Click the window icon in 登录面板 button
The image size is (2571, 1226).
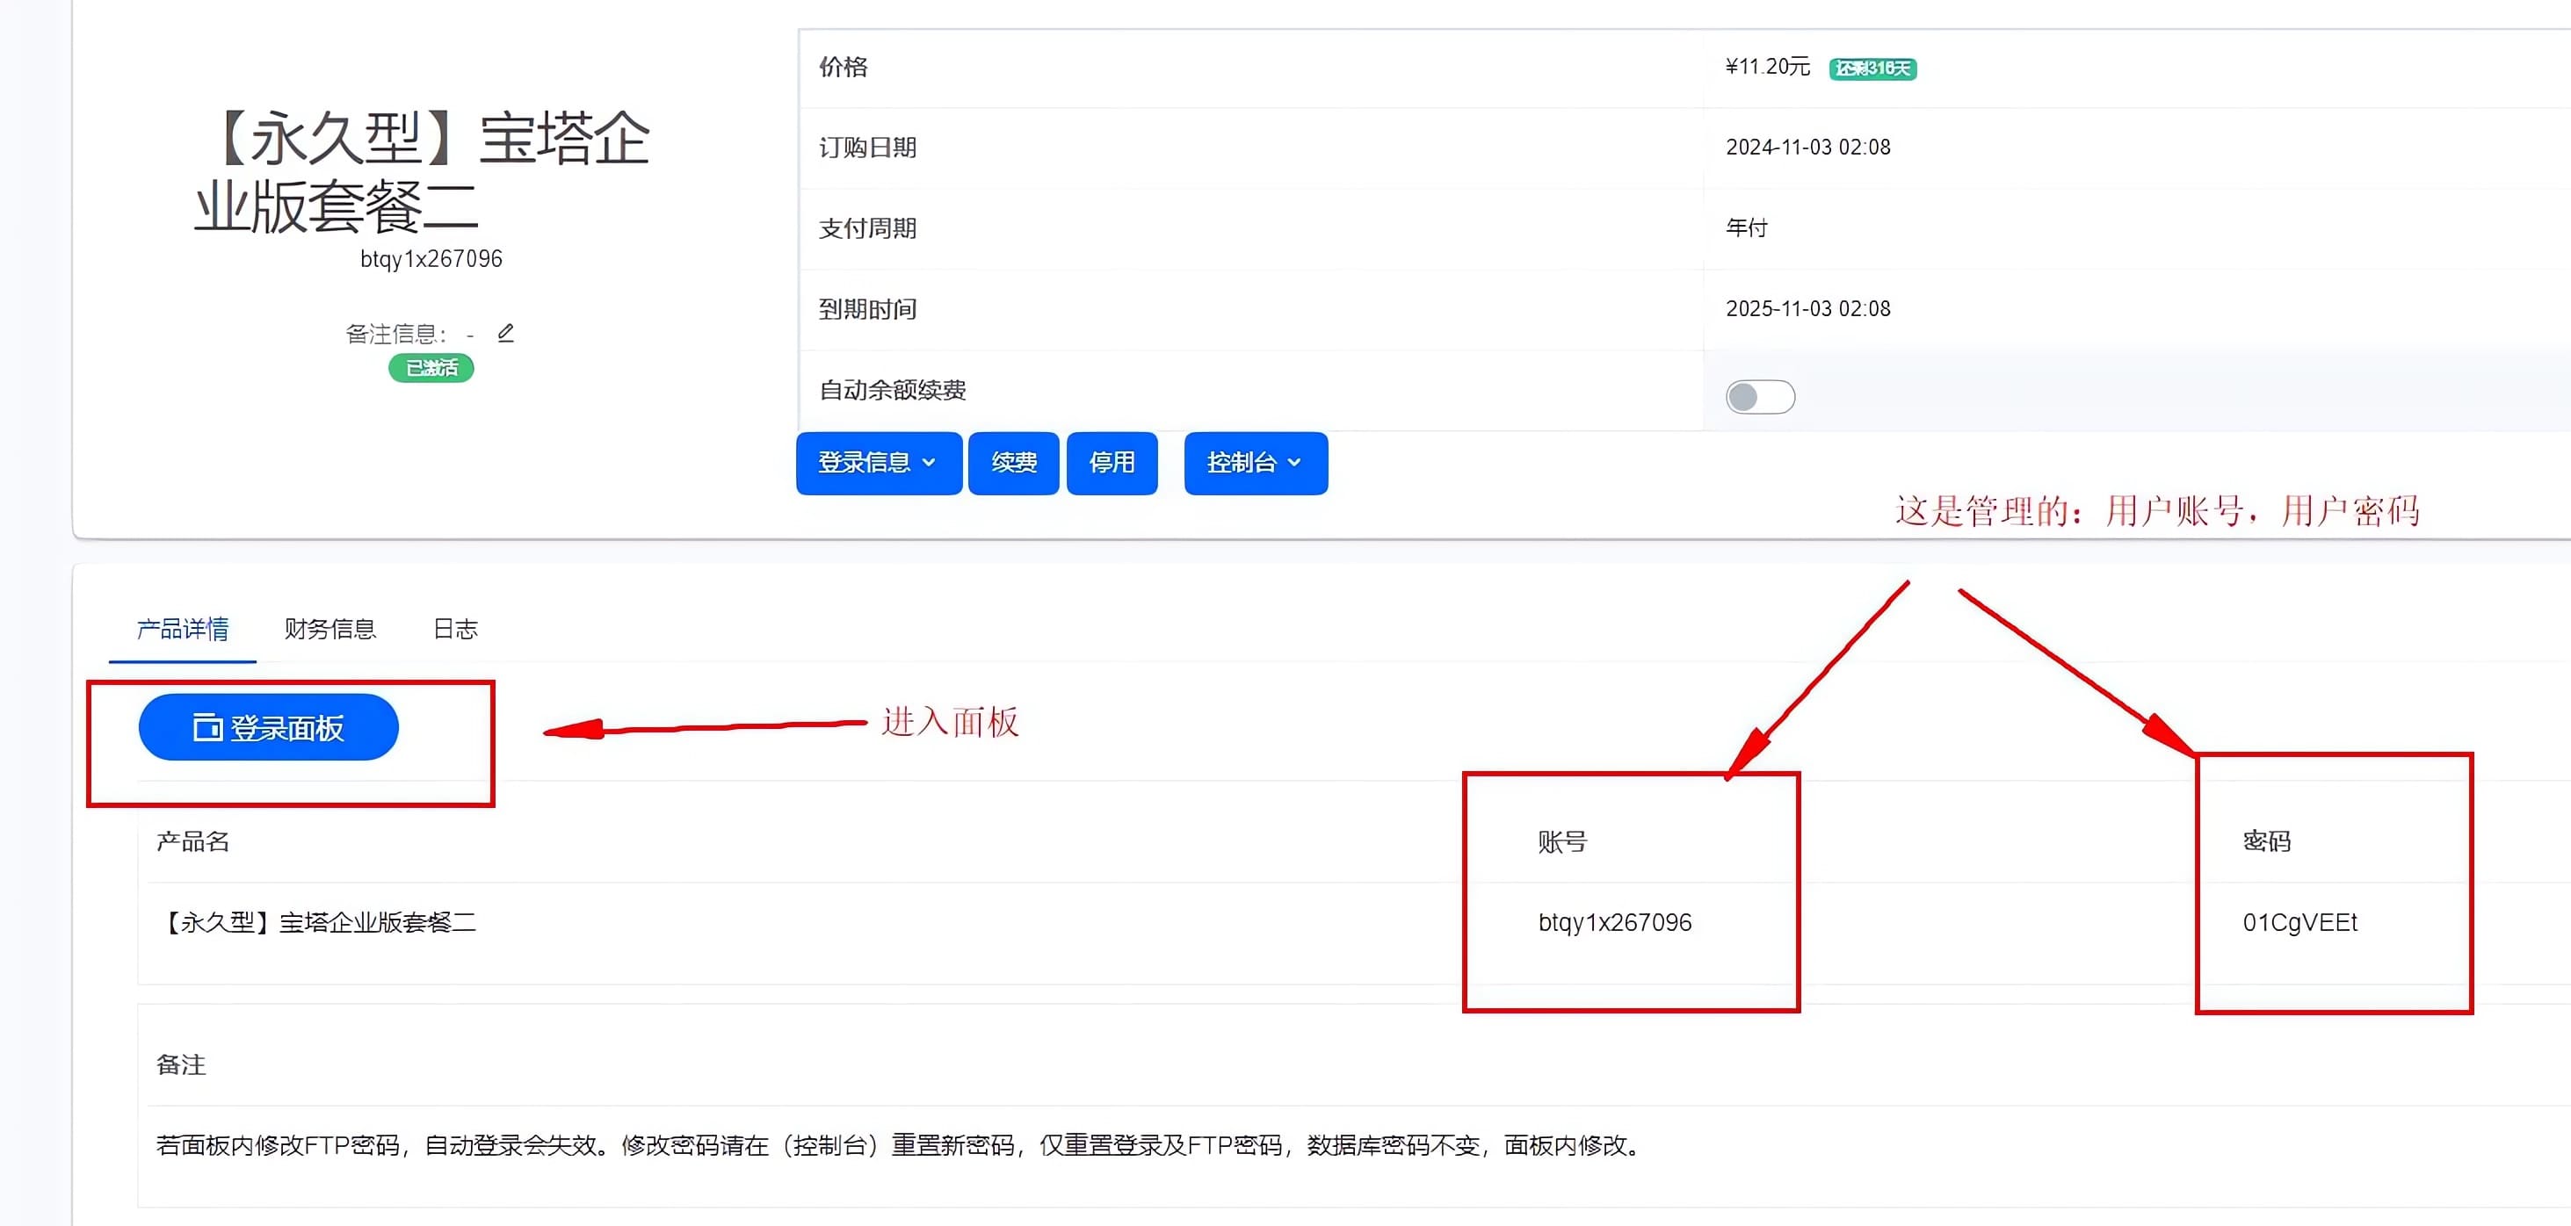click(207, 728)
